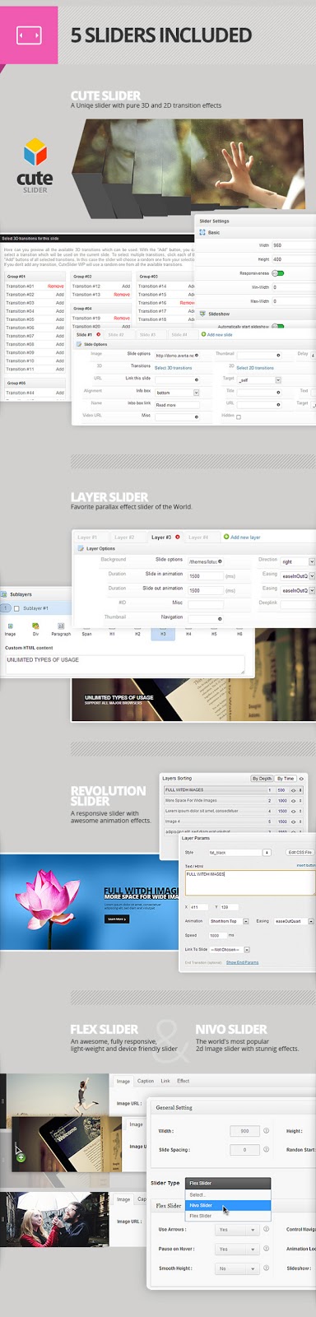Click Show End-Params link

(x=243, y=961)
